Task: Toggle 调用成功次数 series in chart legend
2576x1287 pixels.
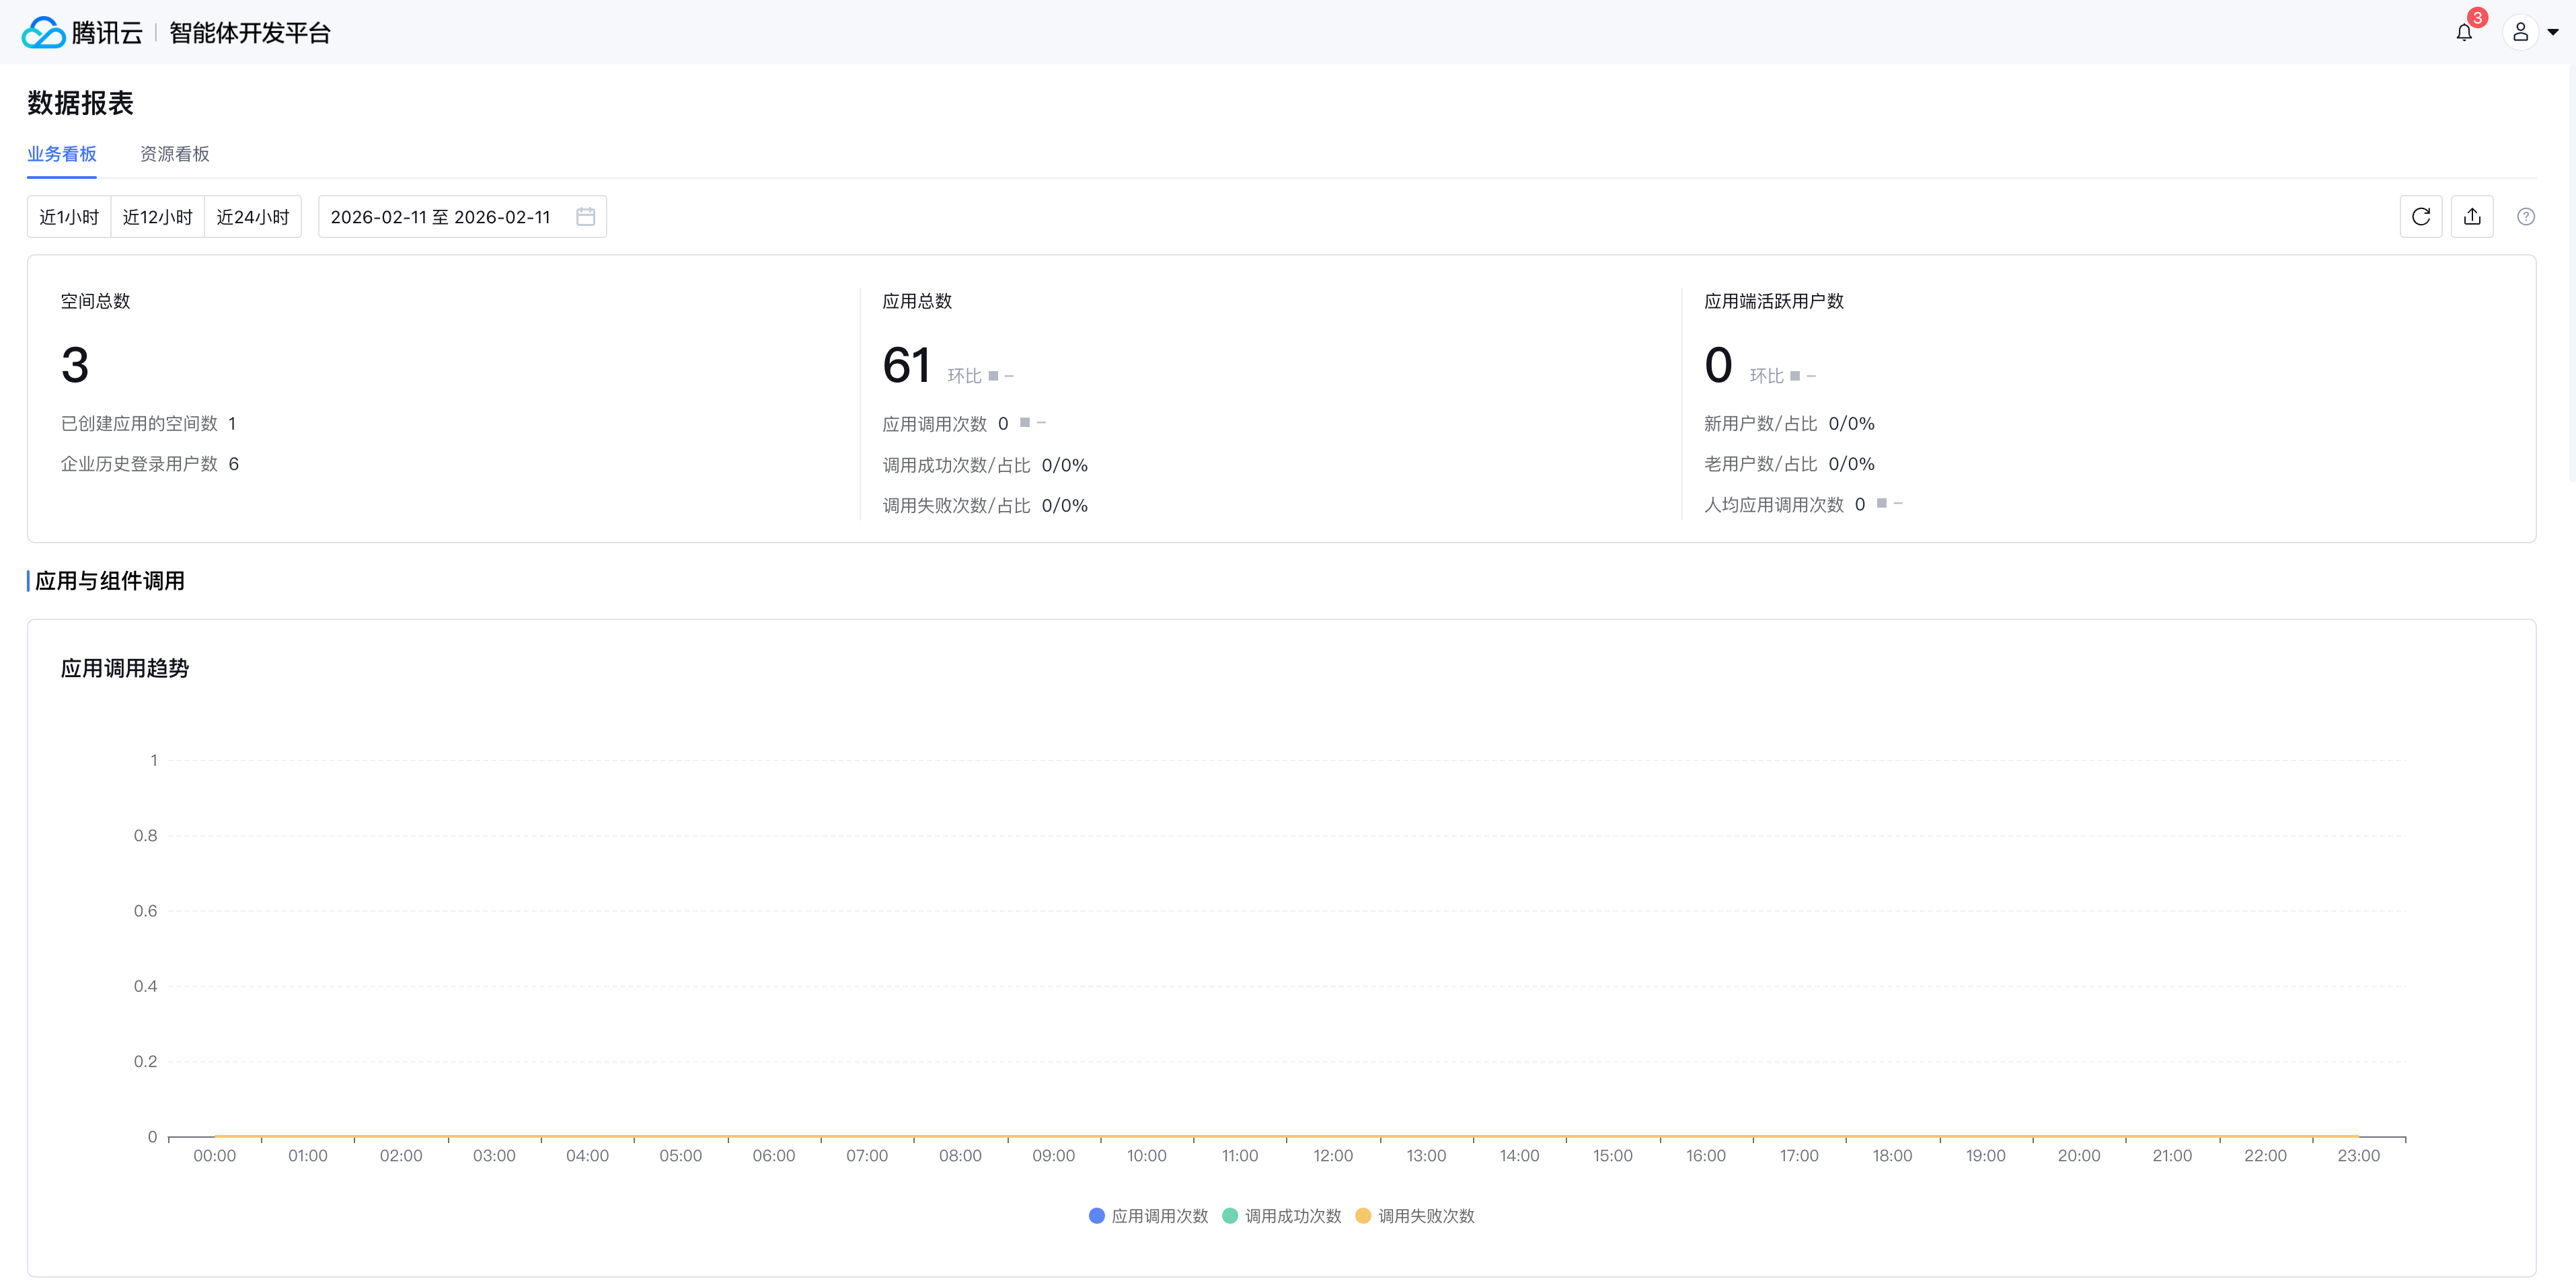Action: 1282,1216
